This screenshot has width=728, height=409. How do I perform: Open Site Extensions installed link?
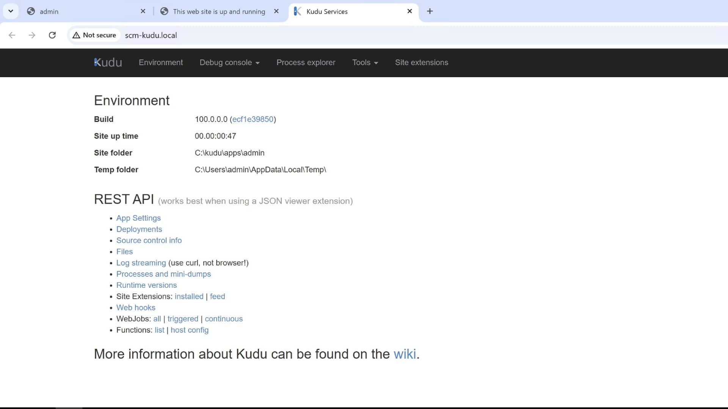pyautogui.click(x=189, y=297)
